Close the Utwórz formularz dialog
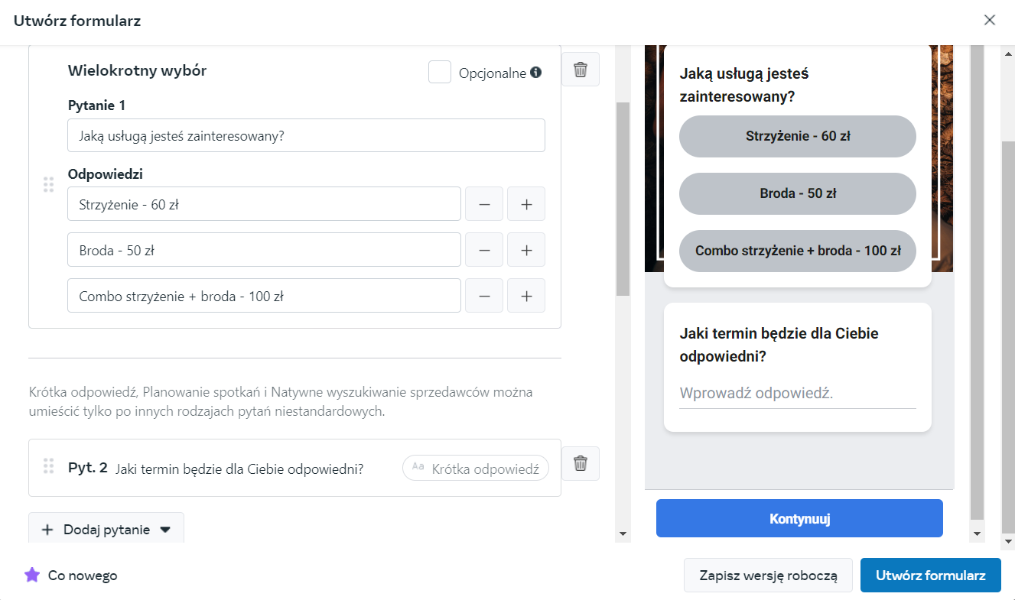This screenshot has width=1015, height=600. pos(990,20)
